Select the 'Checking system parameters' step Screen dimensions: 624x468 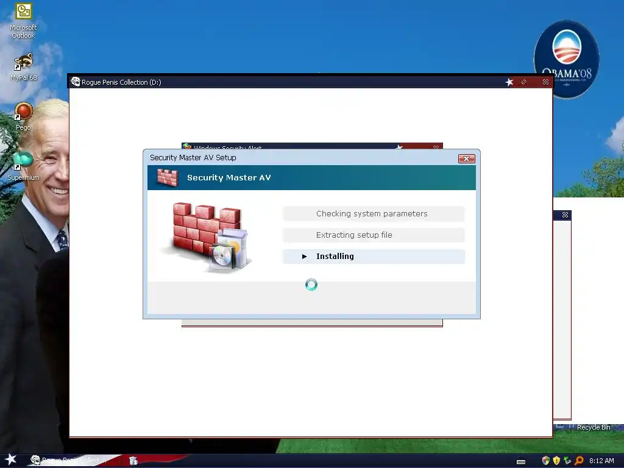point(374,214)
